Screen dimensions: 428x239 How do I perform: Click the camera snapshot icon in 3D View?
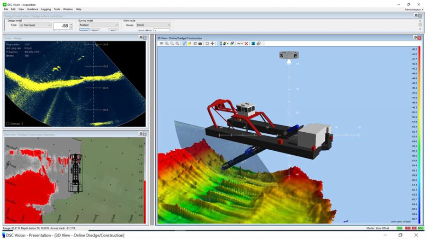(200, 43)
